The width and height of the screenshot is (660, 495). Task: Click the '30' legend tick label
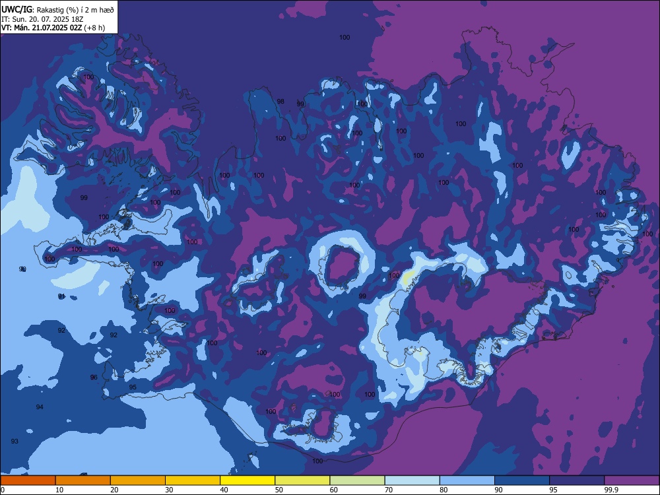click(x=169, y=490)
